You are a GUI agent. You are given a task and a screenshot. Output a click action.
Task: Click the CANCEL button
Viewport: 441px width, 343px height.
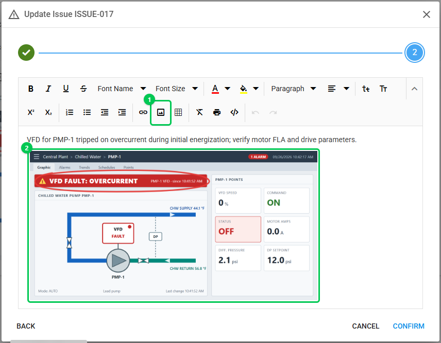366,326
